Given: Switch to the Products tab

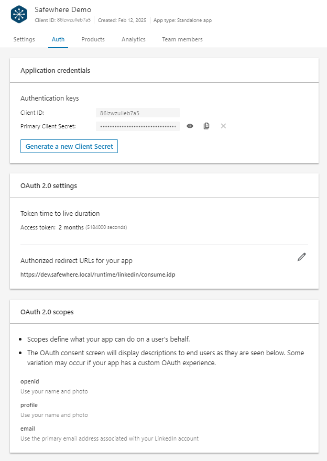Looking at the screenshot, I should (x=93, y=39).
